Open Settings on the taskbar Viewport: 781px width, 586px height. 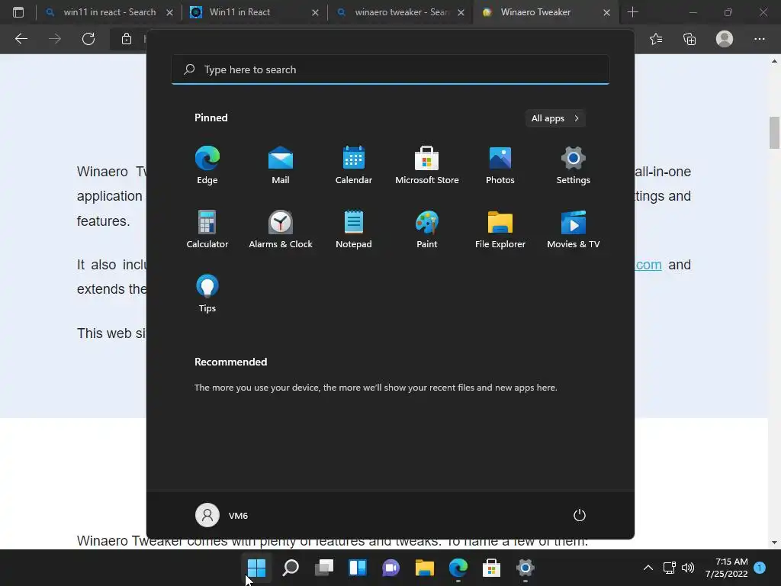pyautogui.click(x=525, y=568)
